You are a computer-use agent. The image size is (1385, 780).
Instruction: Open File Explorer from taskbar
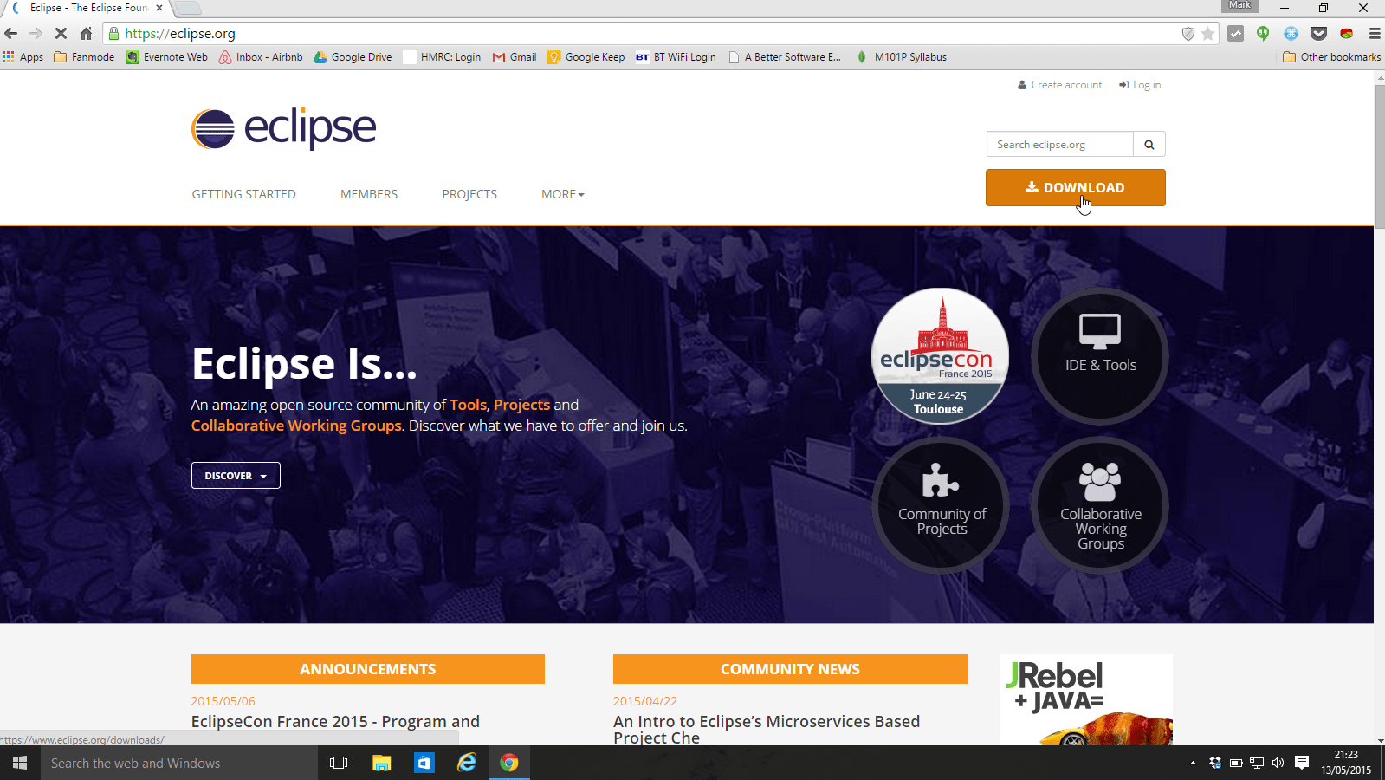[x=381, y=763]
